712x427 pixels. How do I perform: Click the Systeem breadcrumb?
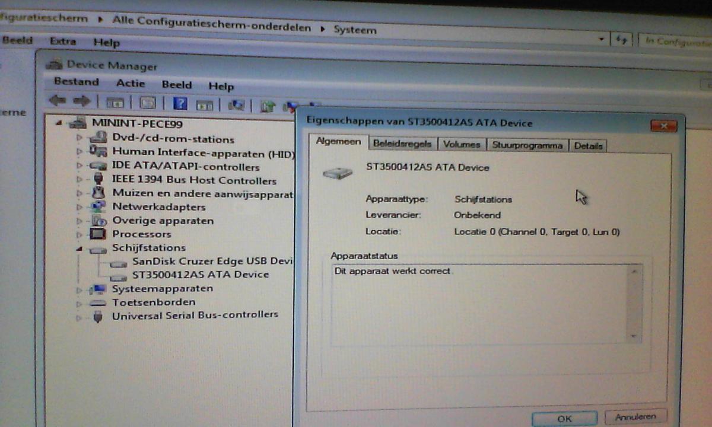pos(355,29)
